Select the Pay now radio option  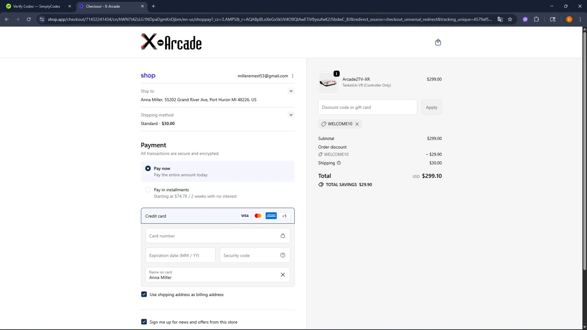[148, 169]
